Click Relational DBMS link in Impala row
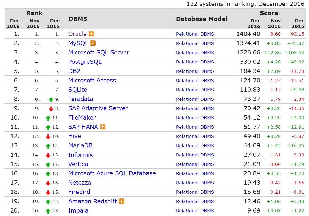Image resolution: width=309 pixels, height=216 pixels. 195,210
